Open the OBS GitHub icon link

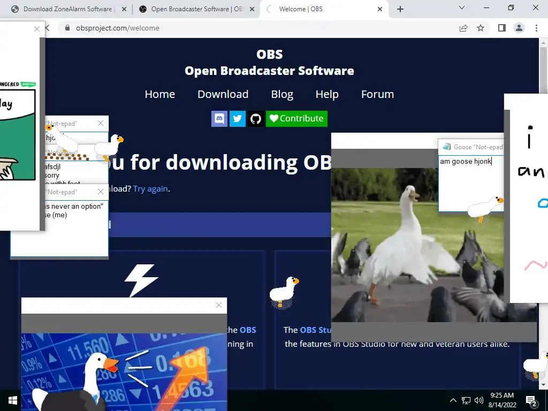pos(255,119)
